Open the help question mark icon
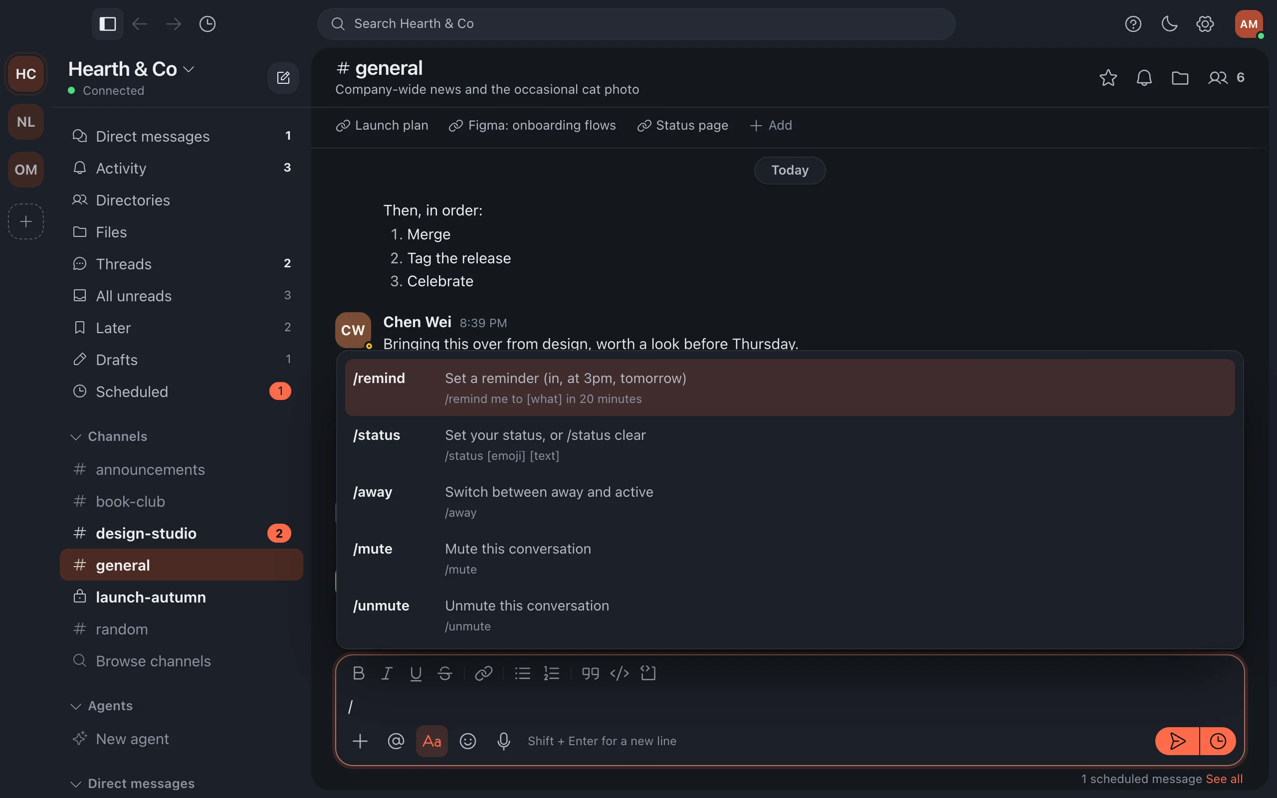Image resolution: width=1277 pixels, height=798 pixels. tap(1133, 24)
